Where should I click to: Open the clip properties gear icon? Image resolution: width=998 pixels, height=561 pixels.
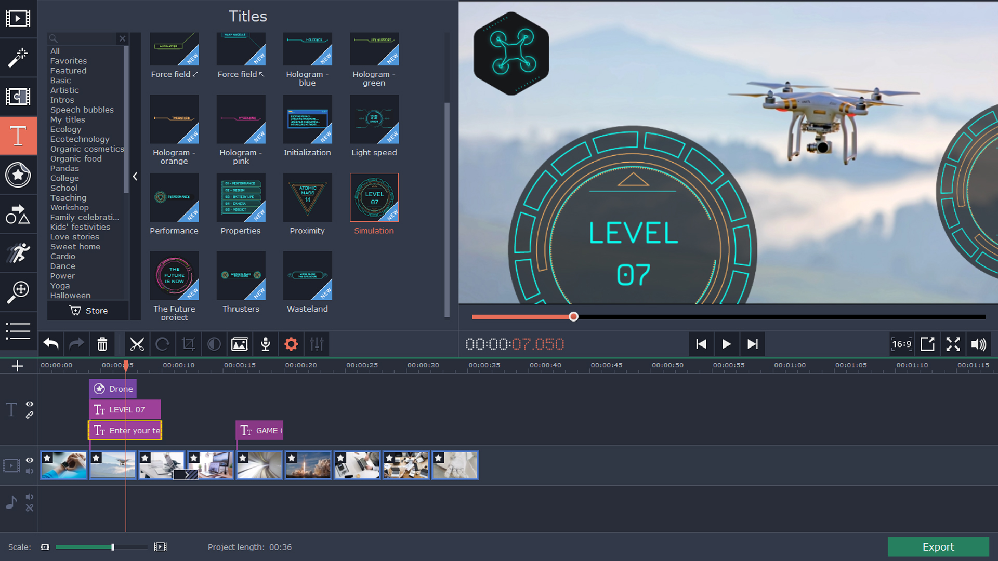(291, 344)
